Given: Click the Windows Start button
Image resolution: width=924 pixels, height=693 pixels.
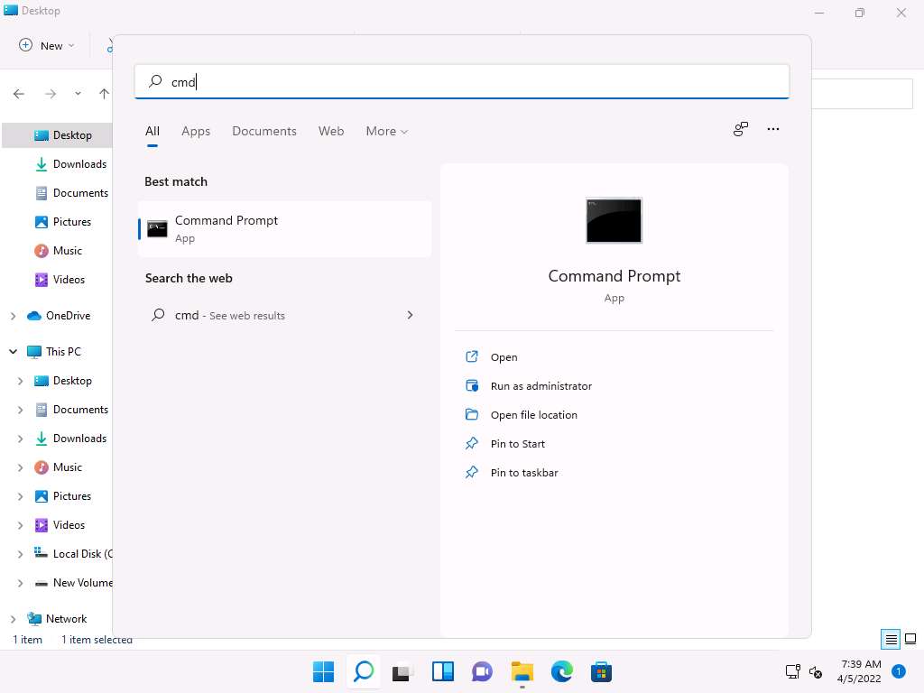Looking at the screenshot, I should tap(323, 671).
